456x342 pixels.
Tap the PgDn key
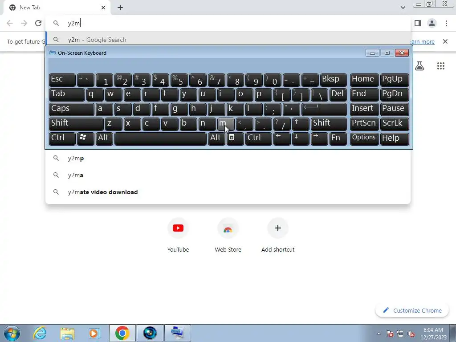pos(395,94)
